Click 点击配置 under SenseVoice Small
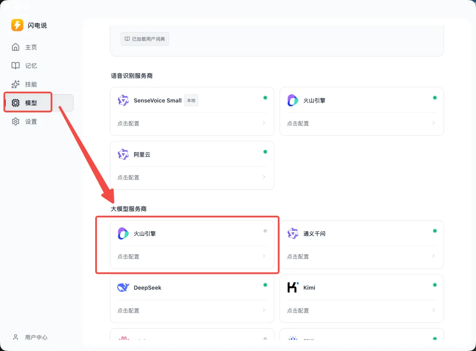This screenshot has height=351, width=476. click(128, 123)
